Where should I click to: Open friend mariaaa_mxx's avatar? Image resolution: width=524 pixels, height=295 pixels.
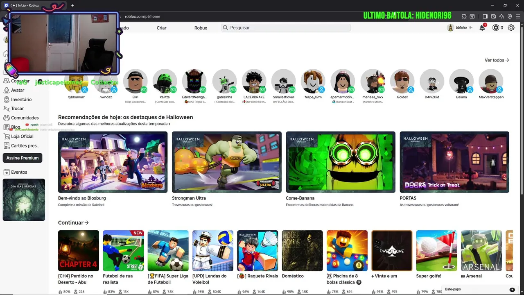[373, 81]
